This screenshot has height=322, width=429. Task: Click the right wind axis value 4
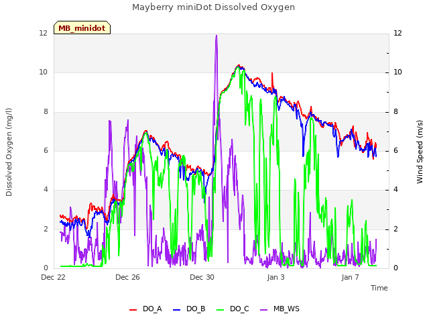pos(396,189)
